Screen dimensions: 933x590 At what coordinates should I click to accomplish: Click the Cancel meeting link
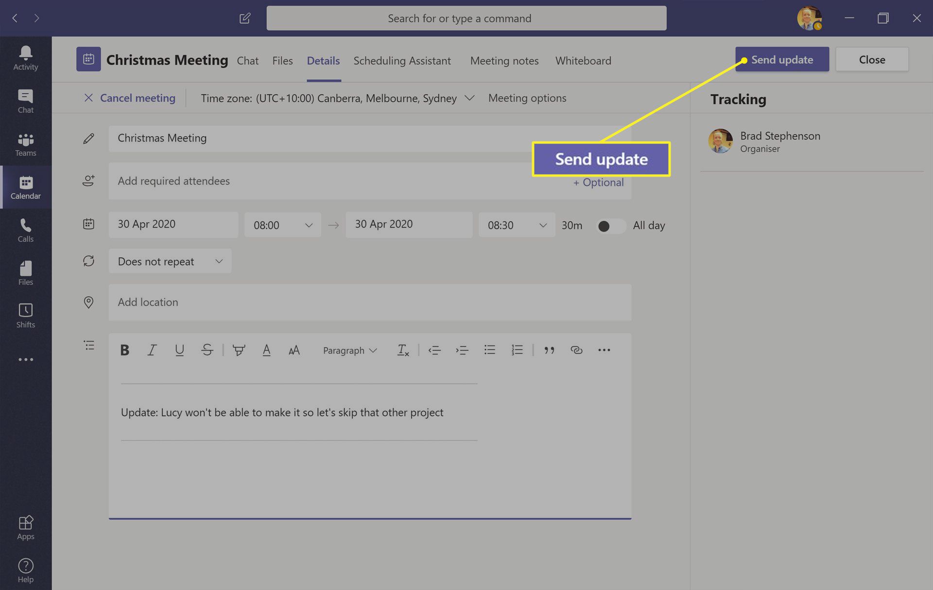[x=128, y=98]
